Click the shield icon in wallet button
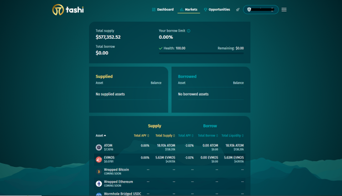This screenshot has height=196, width=342. coord(249,10)
